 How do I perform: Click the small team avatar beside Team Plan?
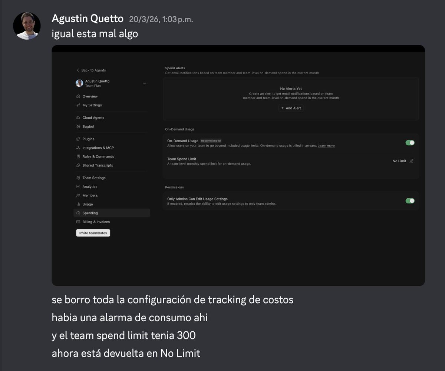coord(79,83)
